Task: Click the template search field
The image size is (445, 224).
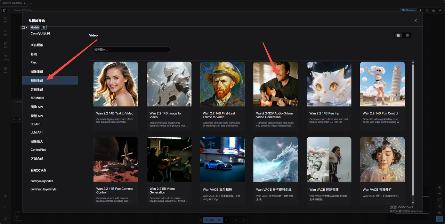Action: [x=131, y=50]
